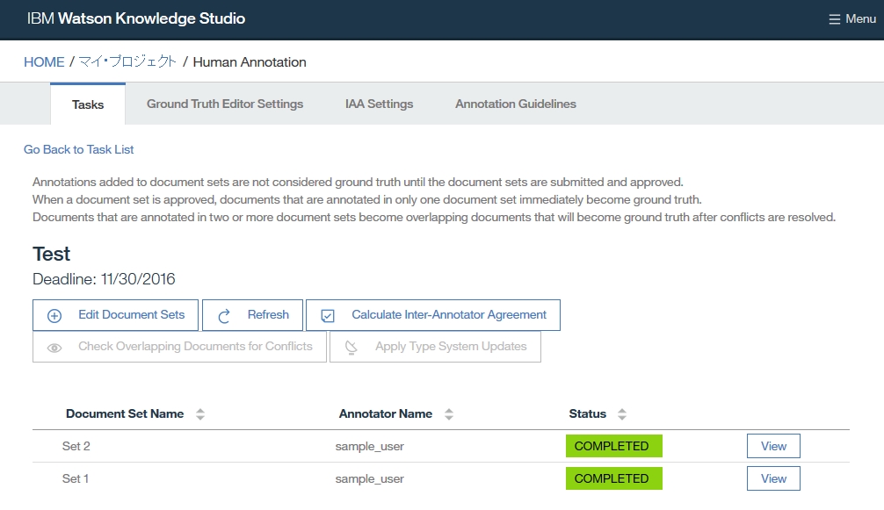This screenshot has width=884, height=510.
Task: Switch to Ground Truth Editor Settings tab
Action: point(224,104)
